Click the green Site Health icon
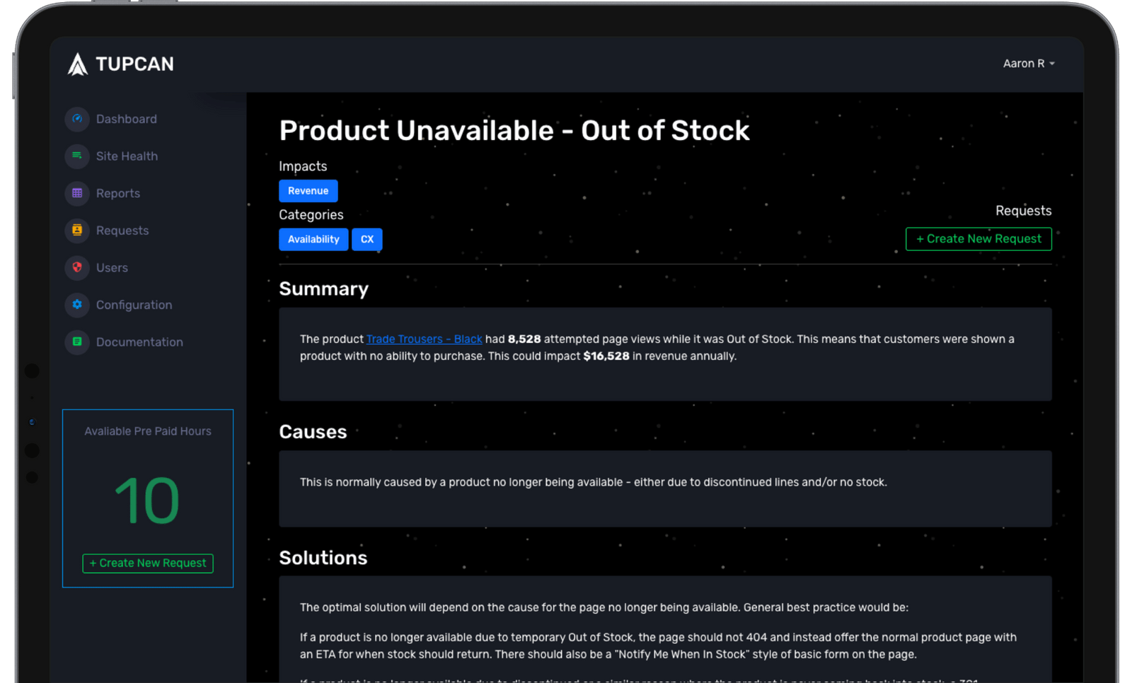 [x=76, y=156]
